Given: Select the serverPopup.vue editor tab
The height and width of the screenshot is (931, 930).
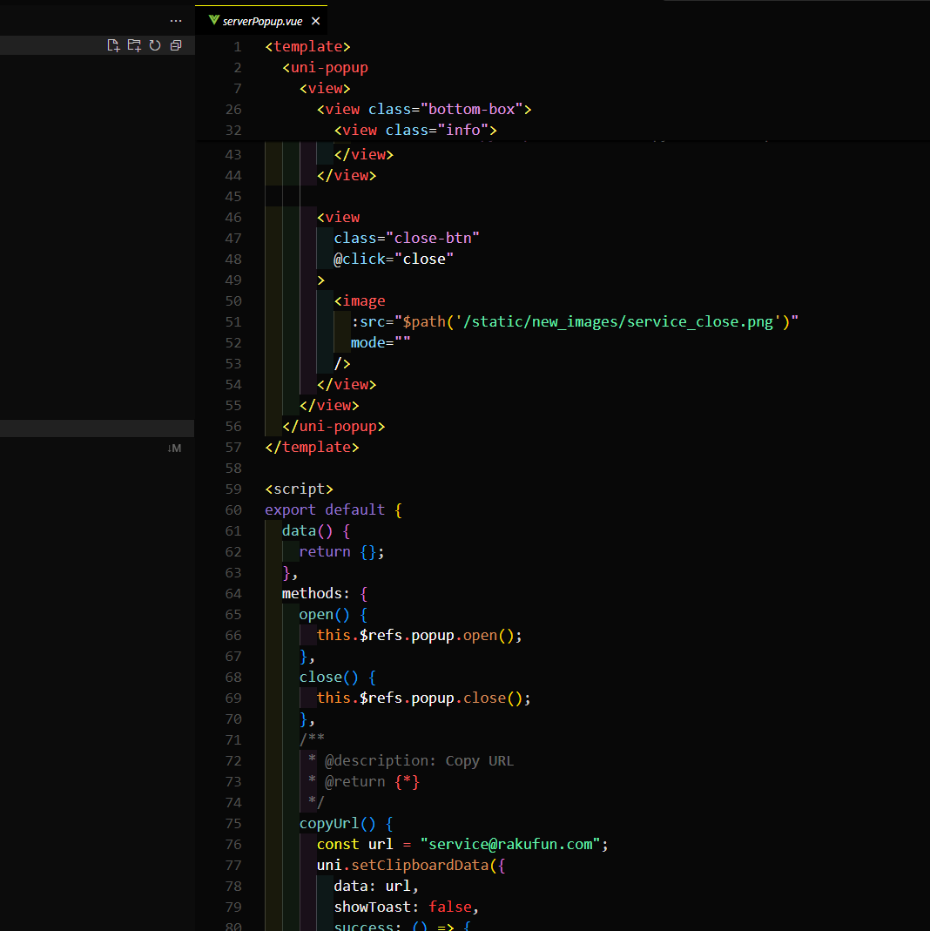Looking at the screenshot, I should [261, 21].
